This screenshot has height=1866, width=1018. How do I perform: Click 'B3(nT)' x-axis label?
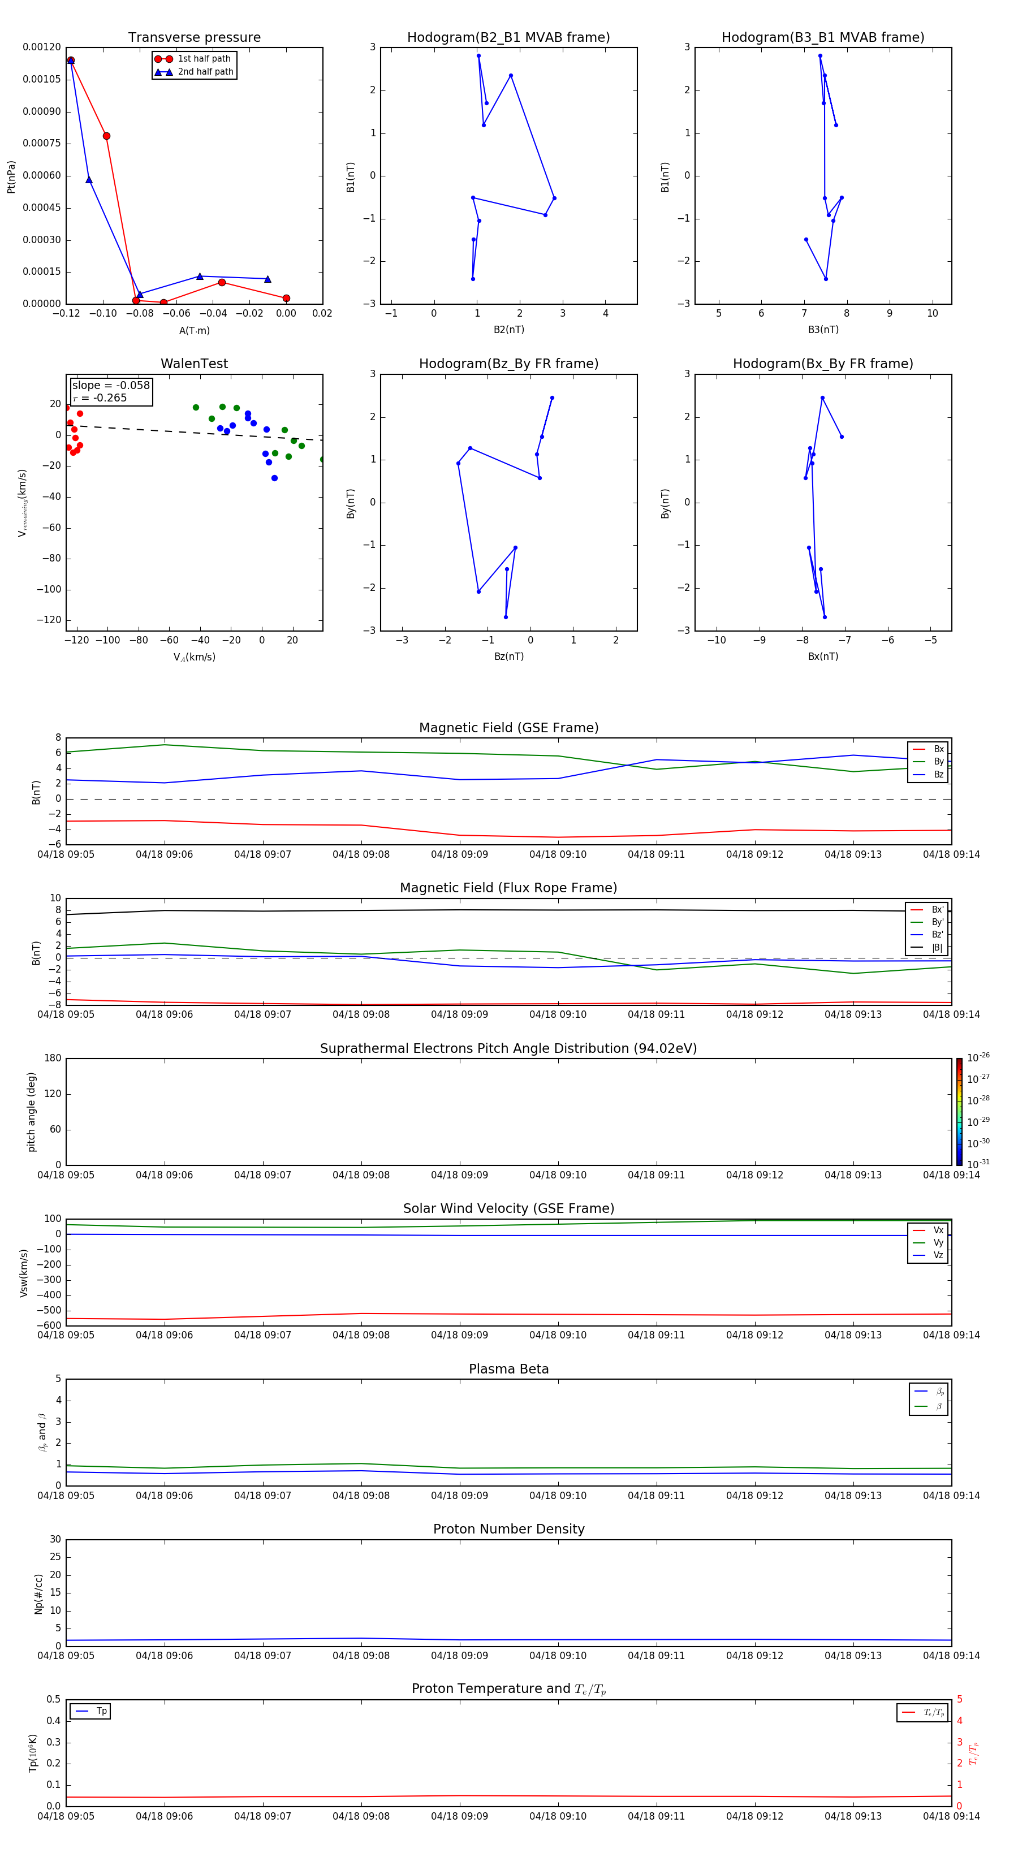point(823,330)
